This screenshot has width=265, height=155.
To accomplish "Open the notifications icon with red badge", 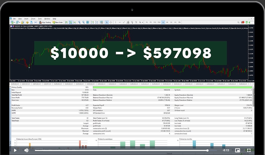I will point(243,22).
